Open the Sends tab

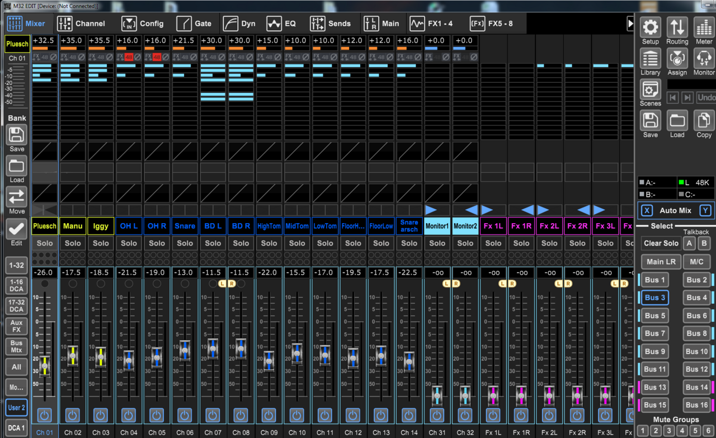click(x=331, y=23)
